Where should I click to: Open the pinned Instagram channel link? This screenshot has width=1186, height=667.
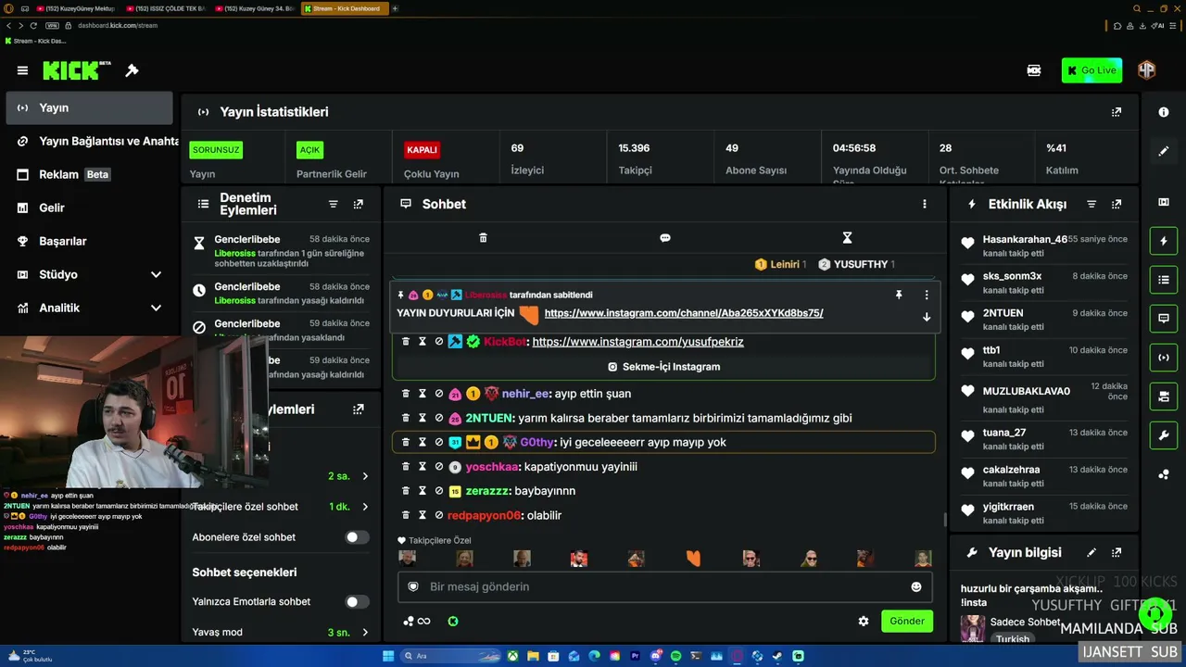coord(684,313)
